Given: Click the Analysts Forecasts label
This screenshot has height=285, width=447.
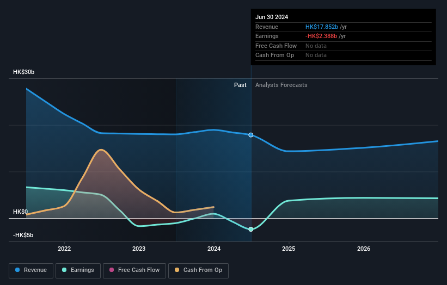Looking at the screenshot, I should coord(281,85).
